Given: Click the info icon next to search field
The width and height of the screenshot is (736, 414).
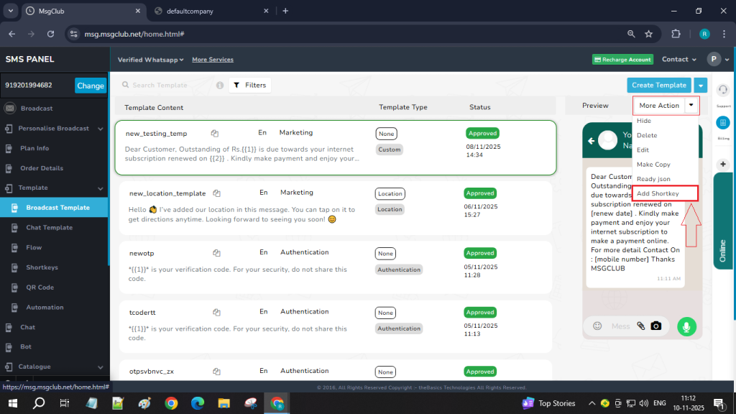Looking at the screenshot, I should (x=220, y=85).
